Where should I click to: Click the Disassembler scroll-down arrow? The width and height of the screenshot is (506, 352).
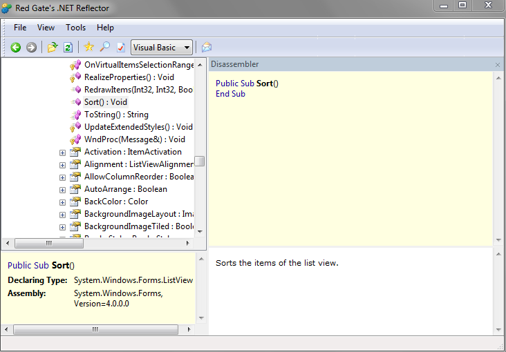pos(498,240)
